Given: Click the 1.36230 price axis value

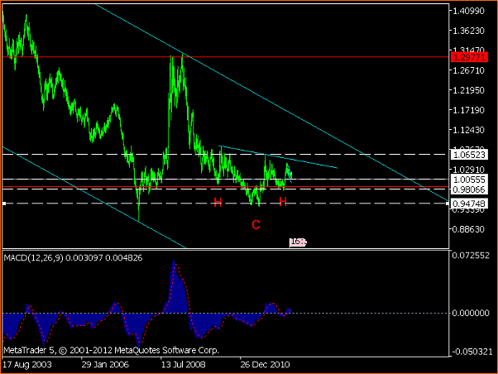Looking at the screenshot, I should [x=468, y=31].
